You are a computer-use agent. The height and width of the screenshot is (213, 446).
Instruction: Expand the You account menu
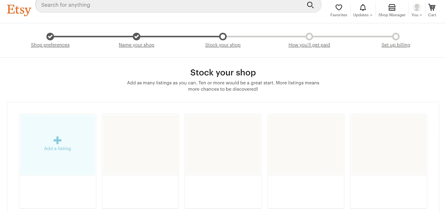tap(417, 10)
